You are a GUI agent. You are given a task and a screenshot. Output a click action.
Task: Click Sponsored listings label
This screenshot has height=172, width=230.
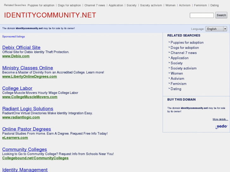coord(14,36)
